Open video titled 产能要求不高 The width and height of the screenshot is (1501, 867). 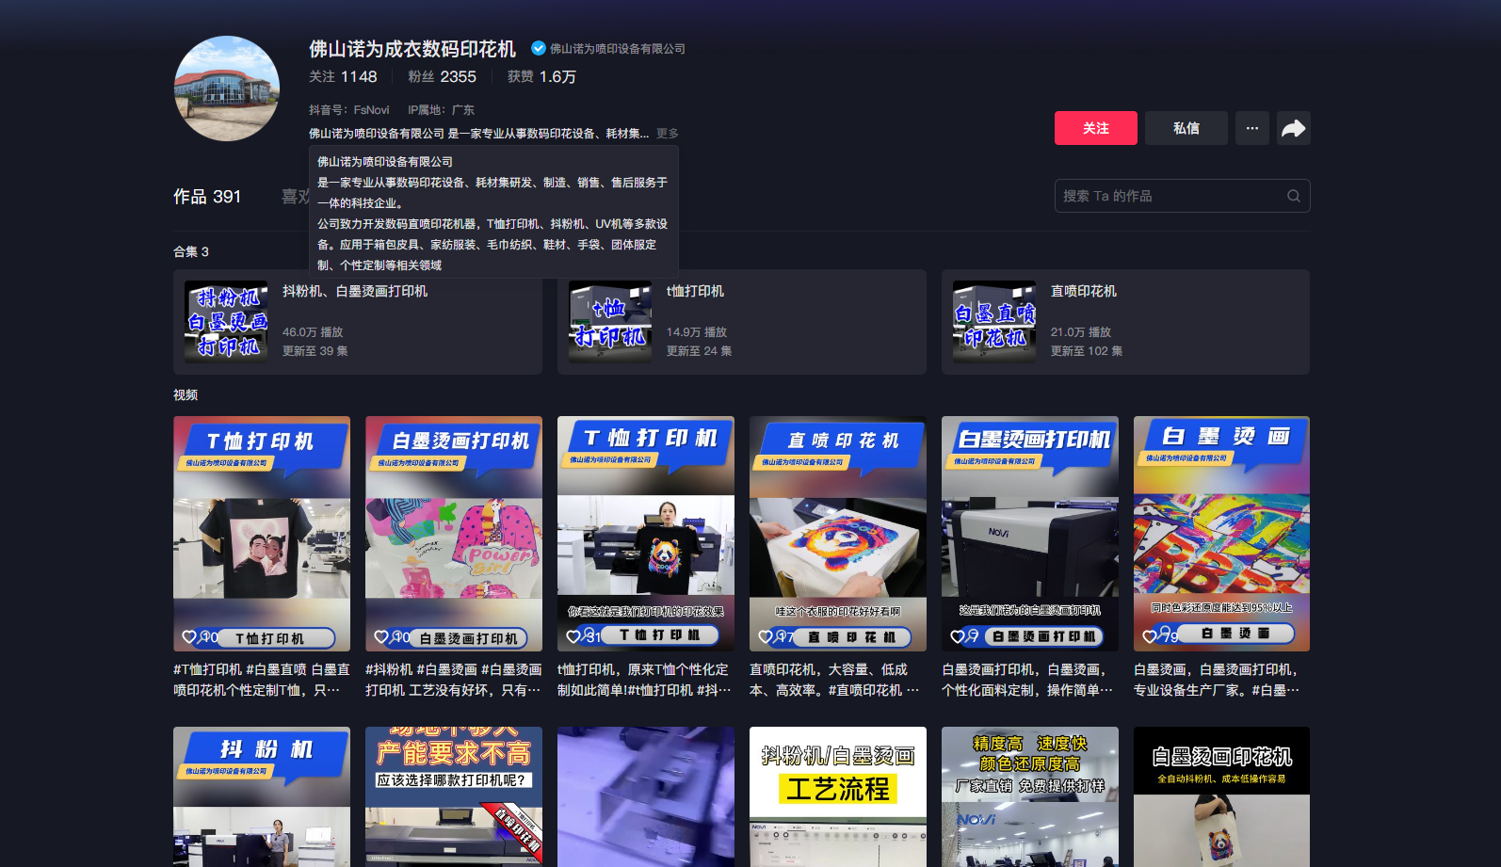point(454,796)
